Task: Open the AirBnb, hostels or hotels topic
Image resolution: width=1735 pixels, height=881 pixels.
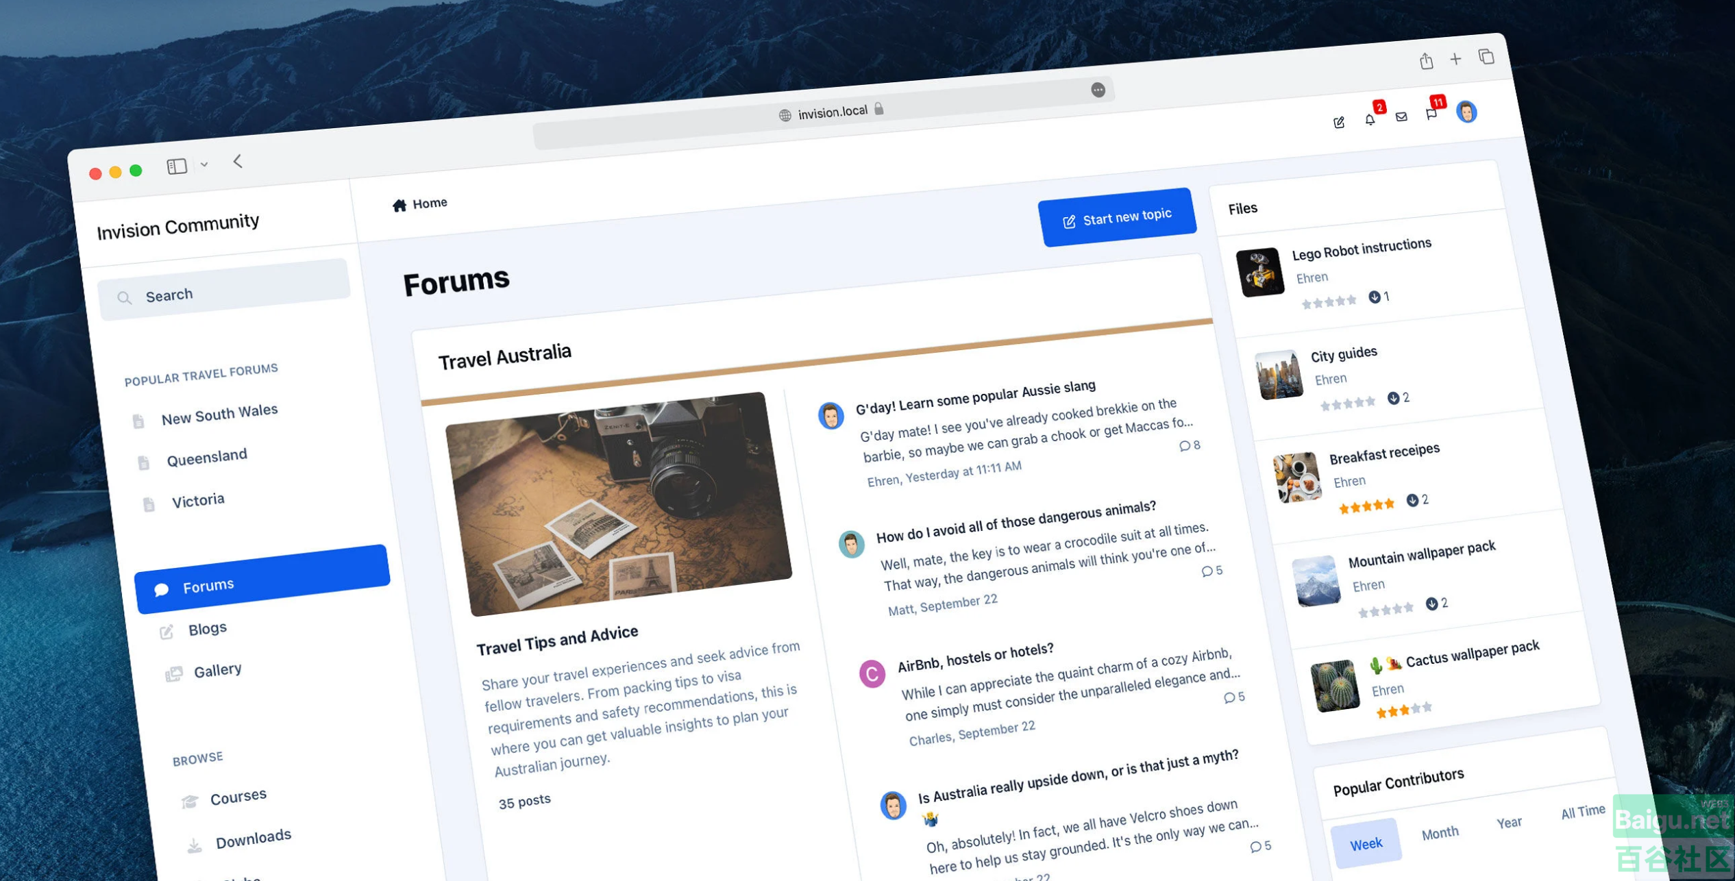Action: [976, 657]
